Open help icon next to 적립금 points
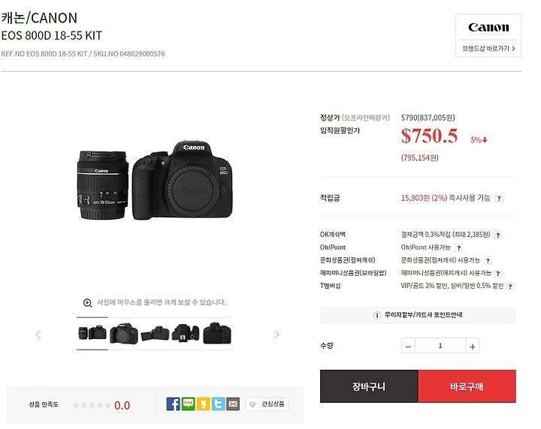This screenshot has width=541, height=429. (499, 198)
